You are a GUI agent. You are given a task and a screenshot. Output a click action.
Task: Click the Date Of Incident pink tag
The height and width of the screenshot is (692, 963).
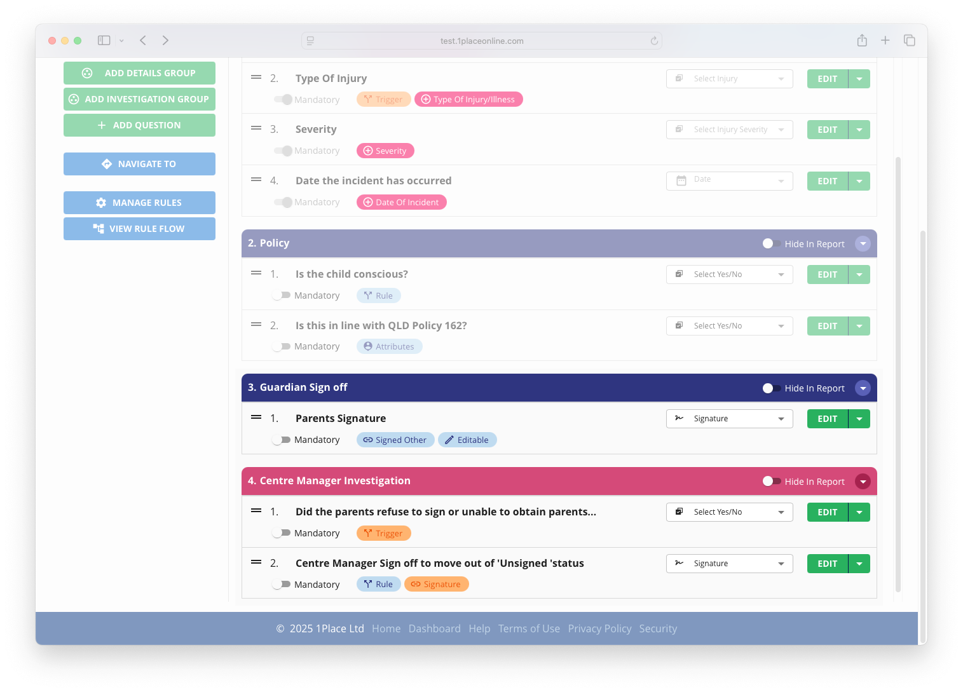(401, 202)
